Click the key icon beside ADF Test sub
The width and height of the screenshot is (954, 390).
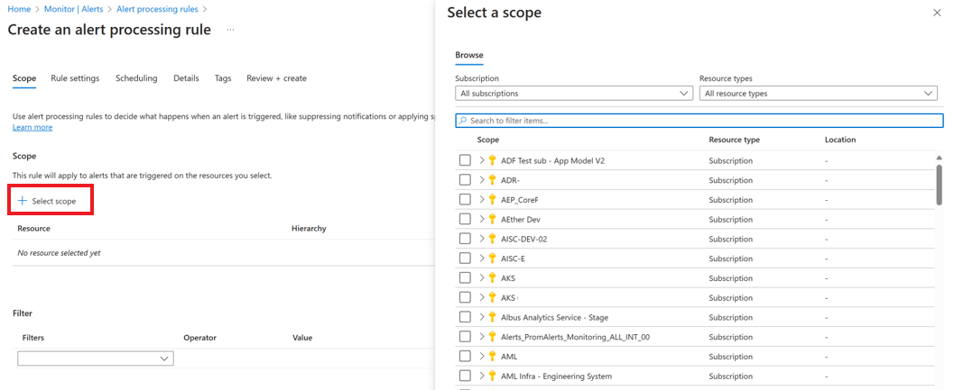pos(493,160)
